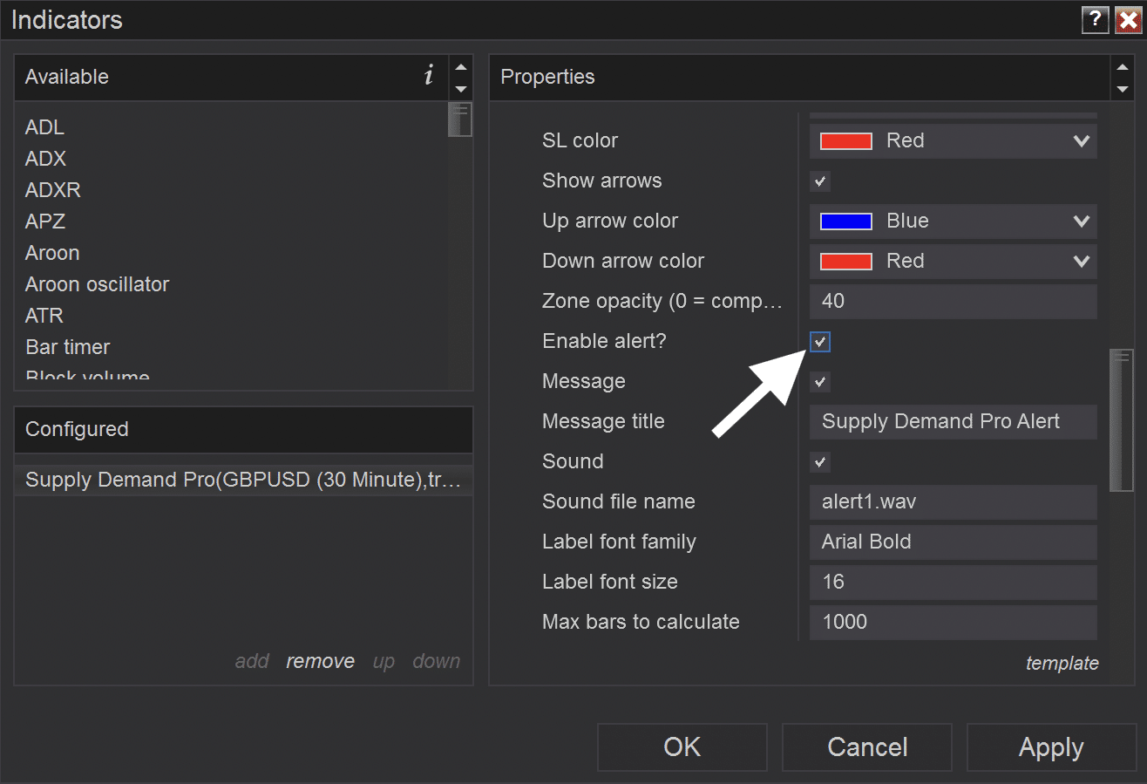
Task: Click the Label font size field
Action: (x=953, y=582)
